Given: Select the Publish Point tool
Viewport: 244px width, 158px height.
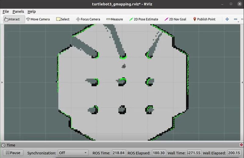Looking at the screenshot, I should tap(204, 19).
